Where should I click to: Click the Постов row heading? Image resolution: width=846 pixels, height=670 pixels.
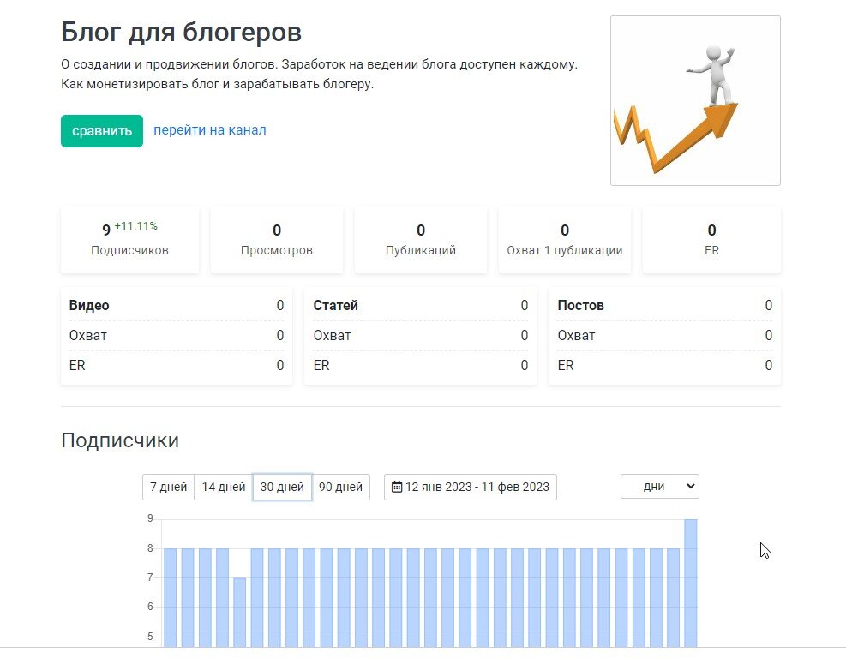click(580, 305)
